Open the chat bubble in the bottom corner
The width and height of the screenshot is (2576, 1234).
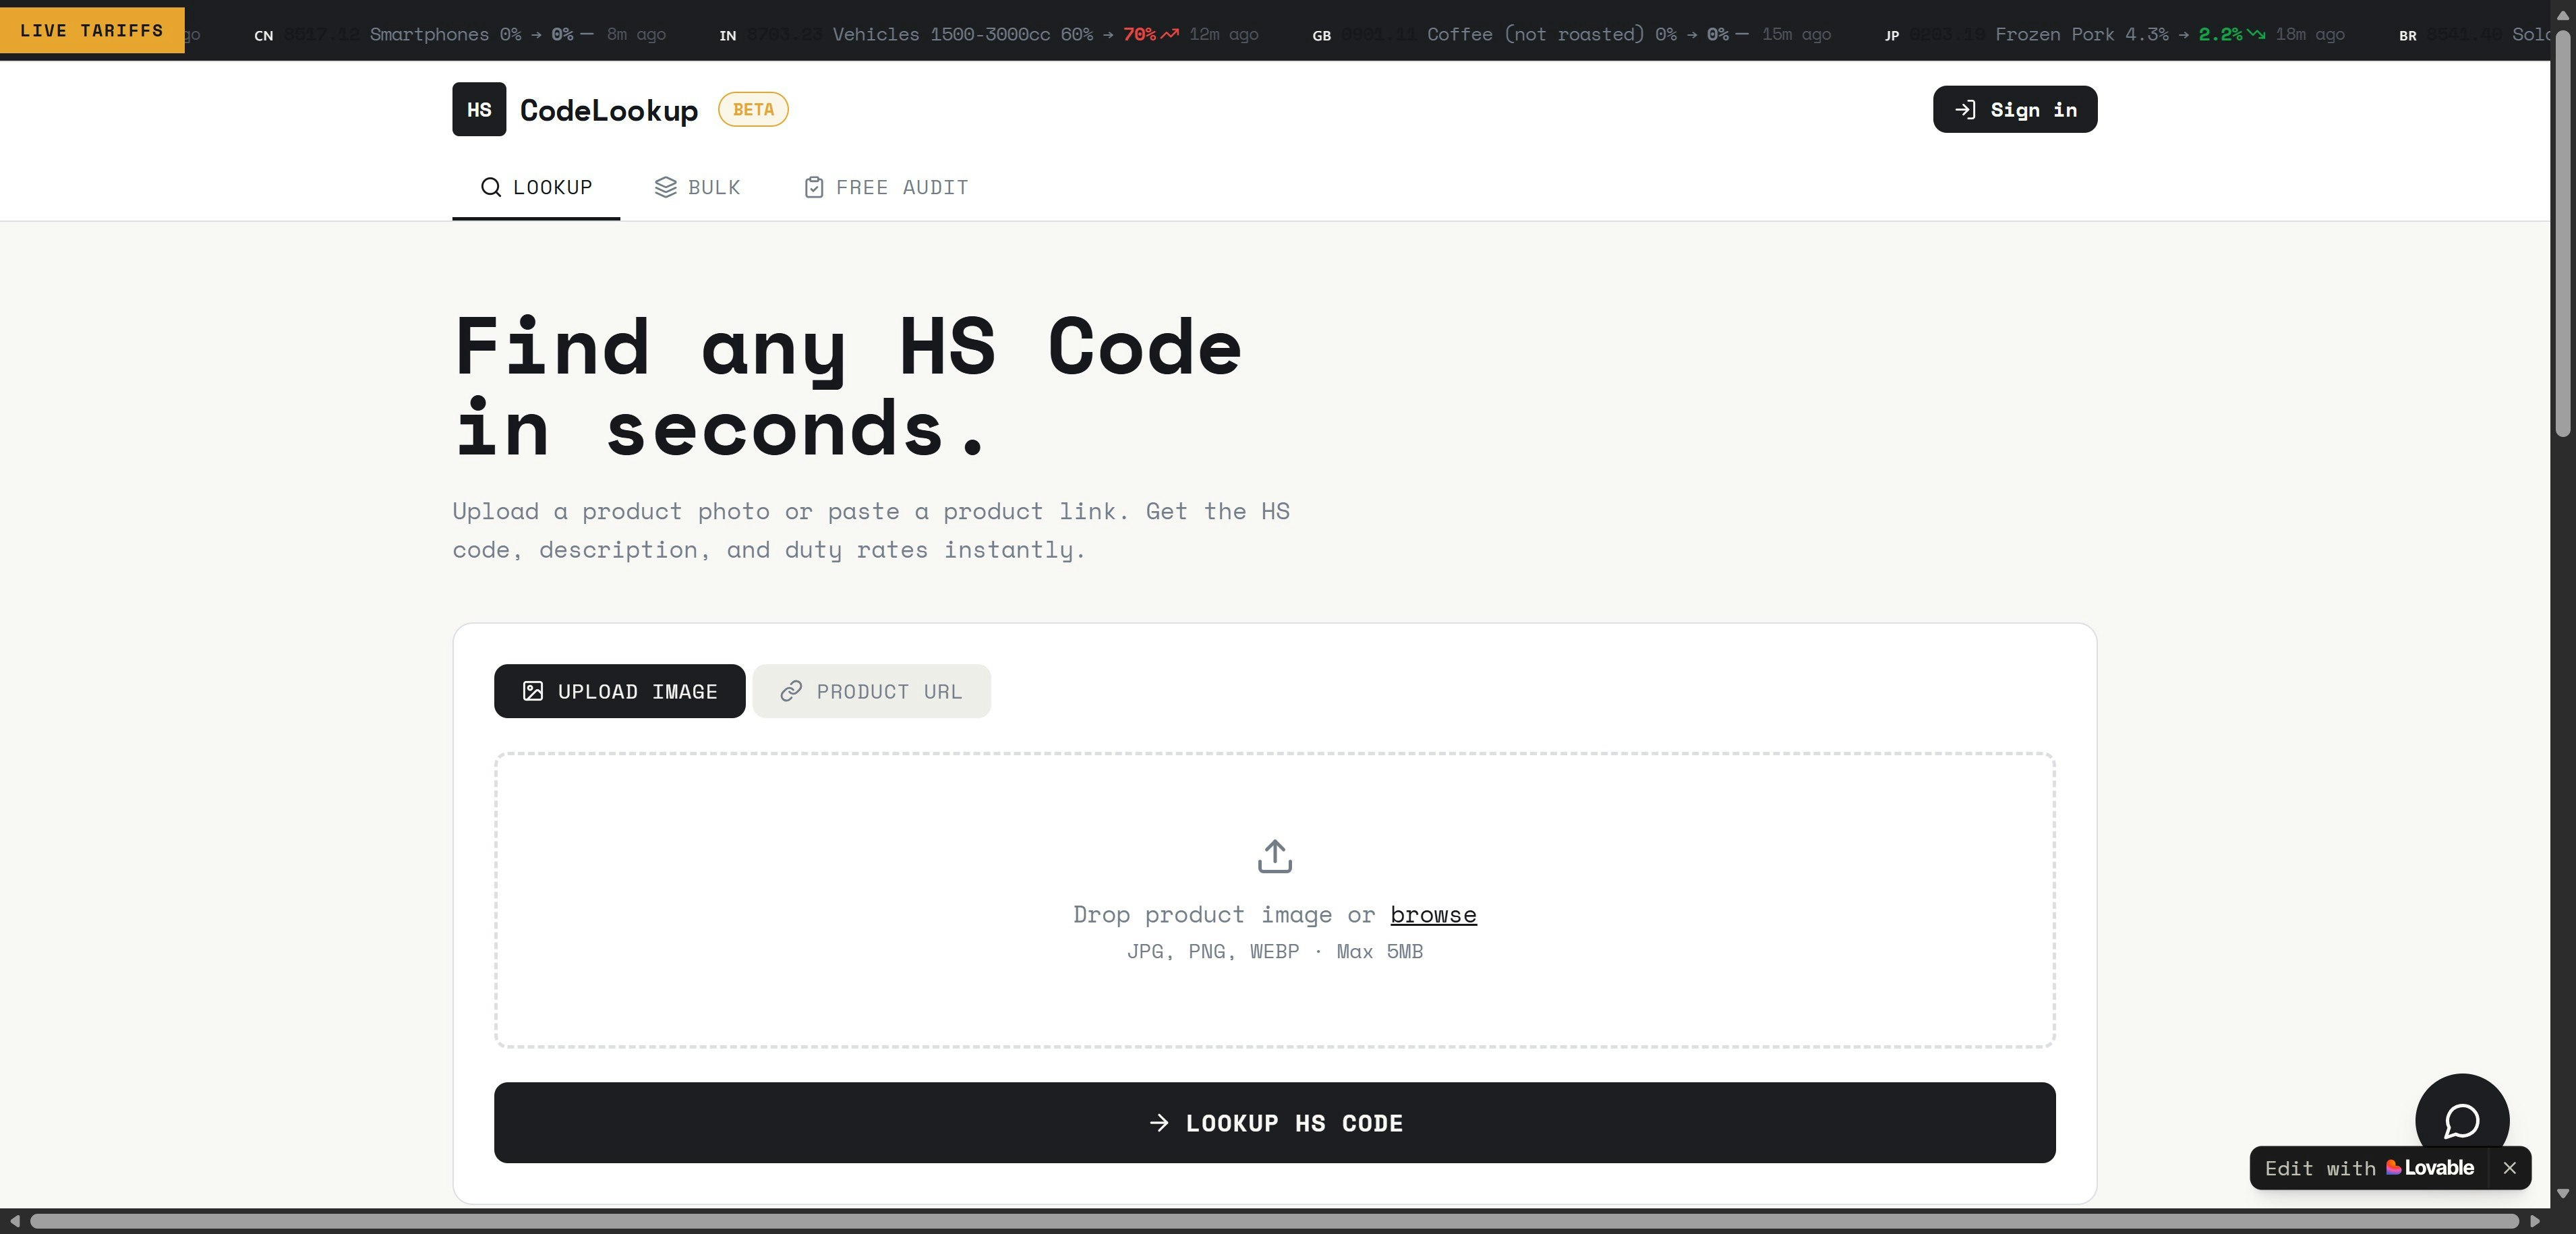coord(2462,1121)
